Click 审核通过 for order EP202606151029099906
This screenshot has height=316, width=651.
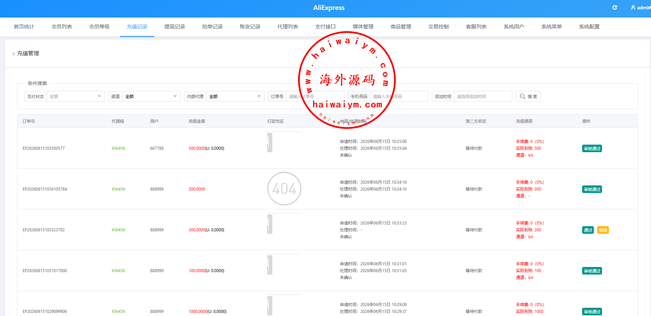coord(592,312)
